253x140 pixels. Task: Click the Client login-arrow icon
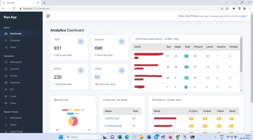6,47
